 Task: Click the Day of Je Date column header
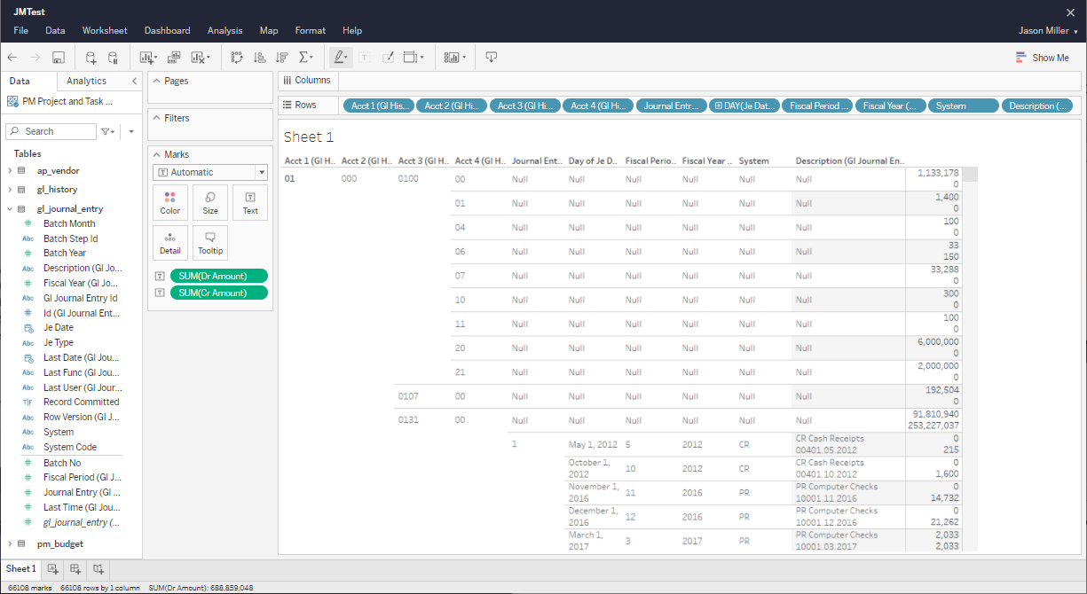point(593,160)
